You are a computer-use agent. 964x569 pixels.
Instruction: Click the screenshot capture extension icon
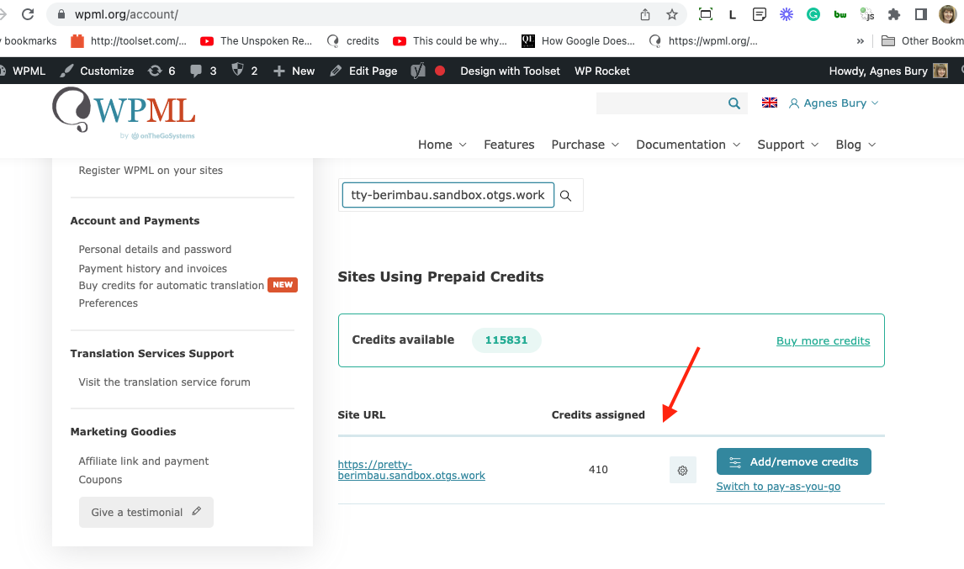[x=706, y=14]
